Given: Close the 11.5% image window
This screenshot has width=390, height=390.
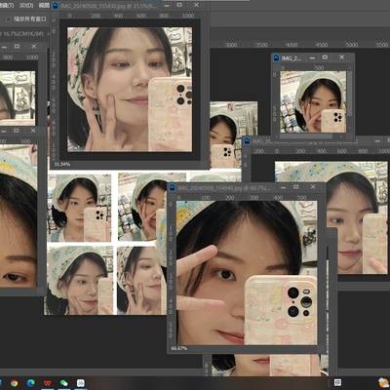Looking at the screenshot, I should (196, 5).
